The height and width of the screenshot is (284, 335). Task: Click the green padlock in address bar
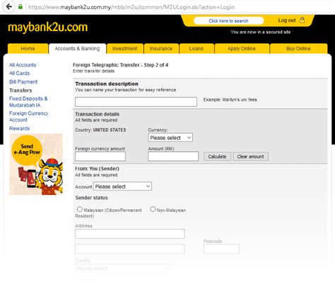(x=20, y=6)
